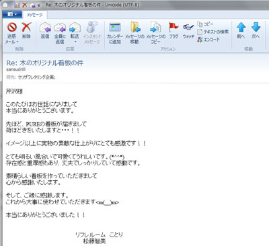The width and height of the screenshot is (269, 246).
Task: Open the blue application menu button
Action: (x=12, y=14)
